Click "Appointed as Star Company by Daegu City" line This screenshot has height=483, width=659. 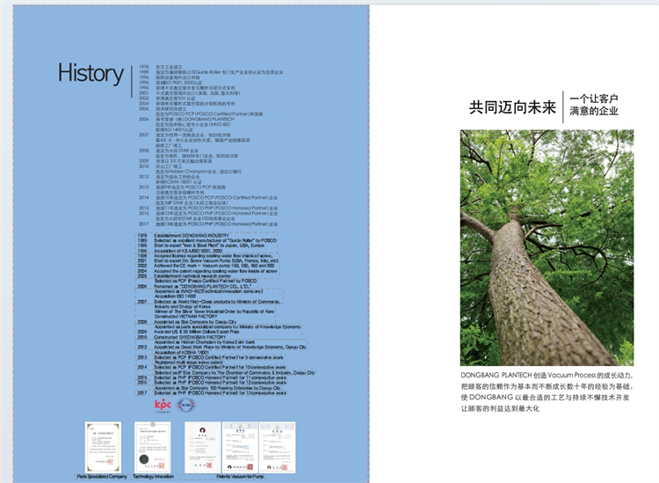coord(195,322)
